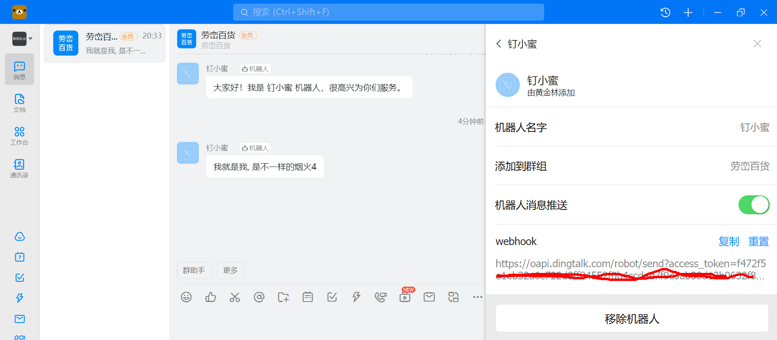Switch to the 文档 tab in sidebar
Viewport: 777px width, 340px height.
point(19,103)
